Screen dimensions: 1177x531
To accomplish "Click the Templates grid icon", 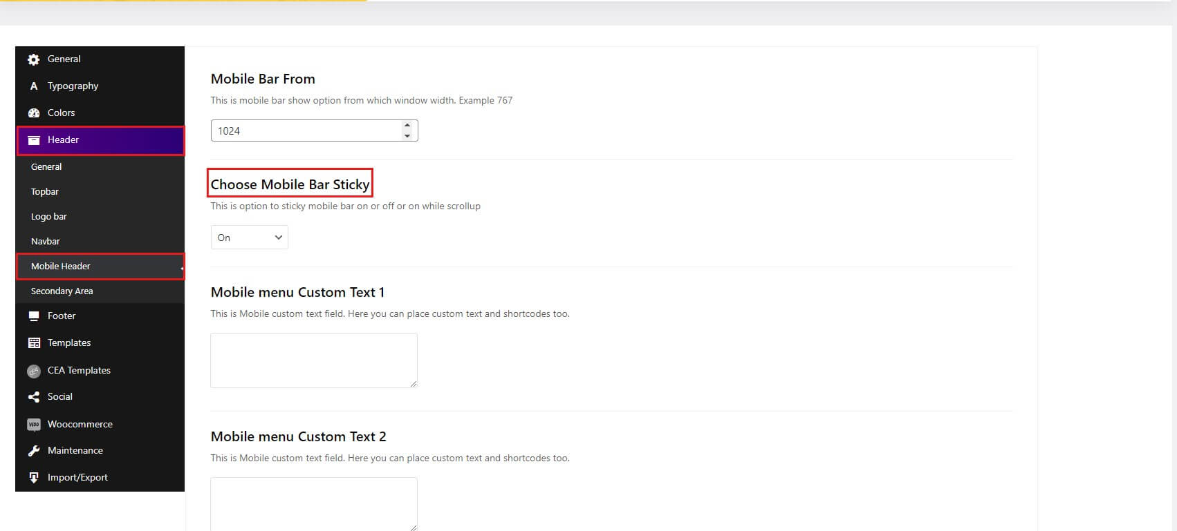I will 33,343.
